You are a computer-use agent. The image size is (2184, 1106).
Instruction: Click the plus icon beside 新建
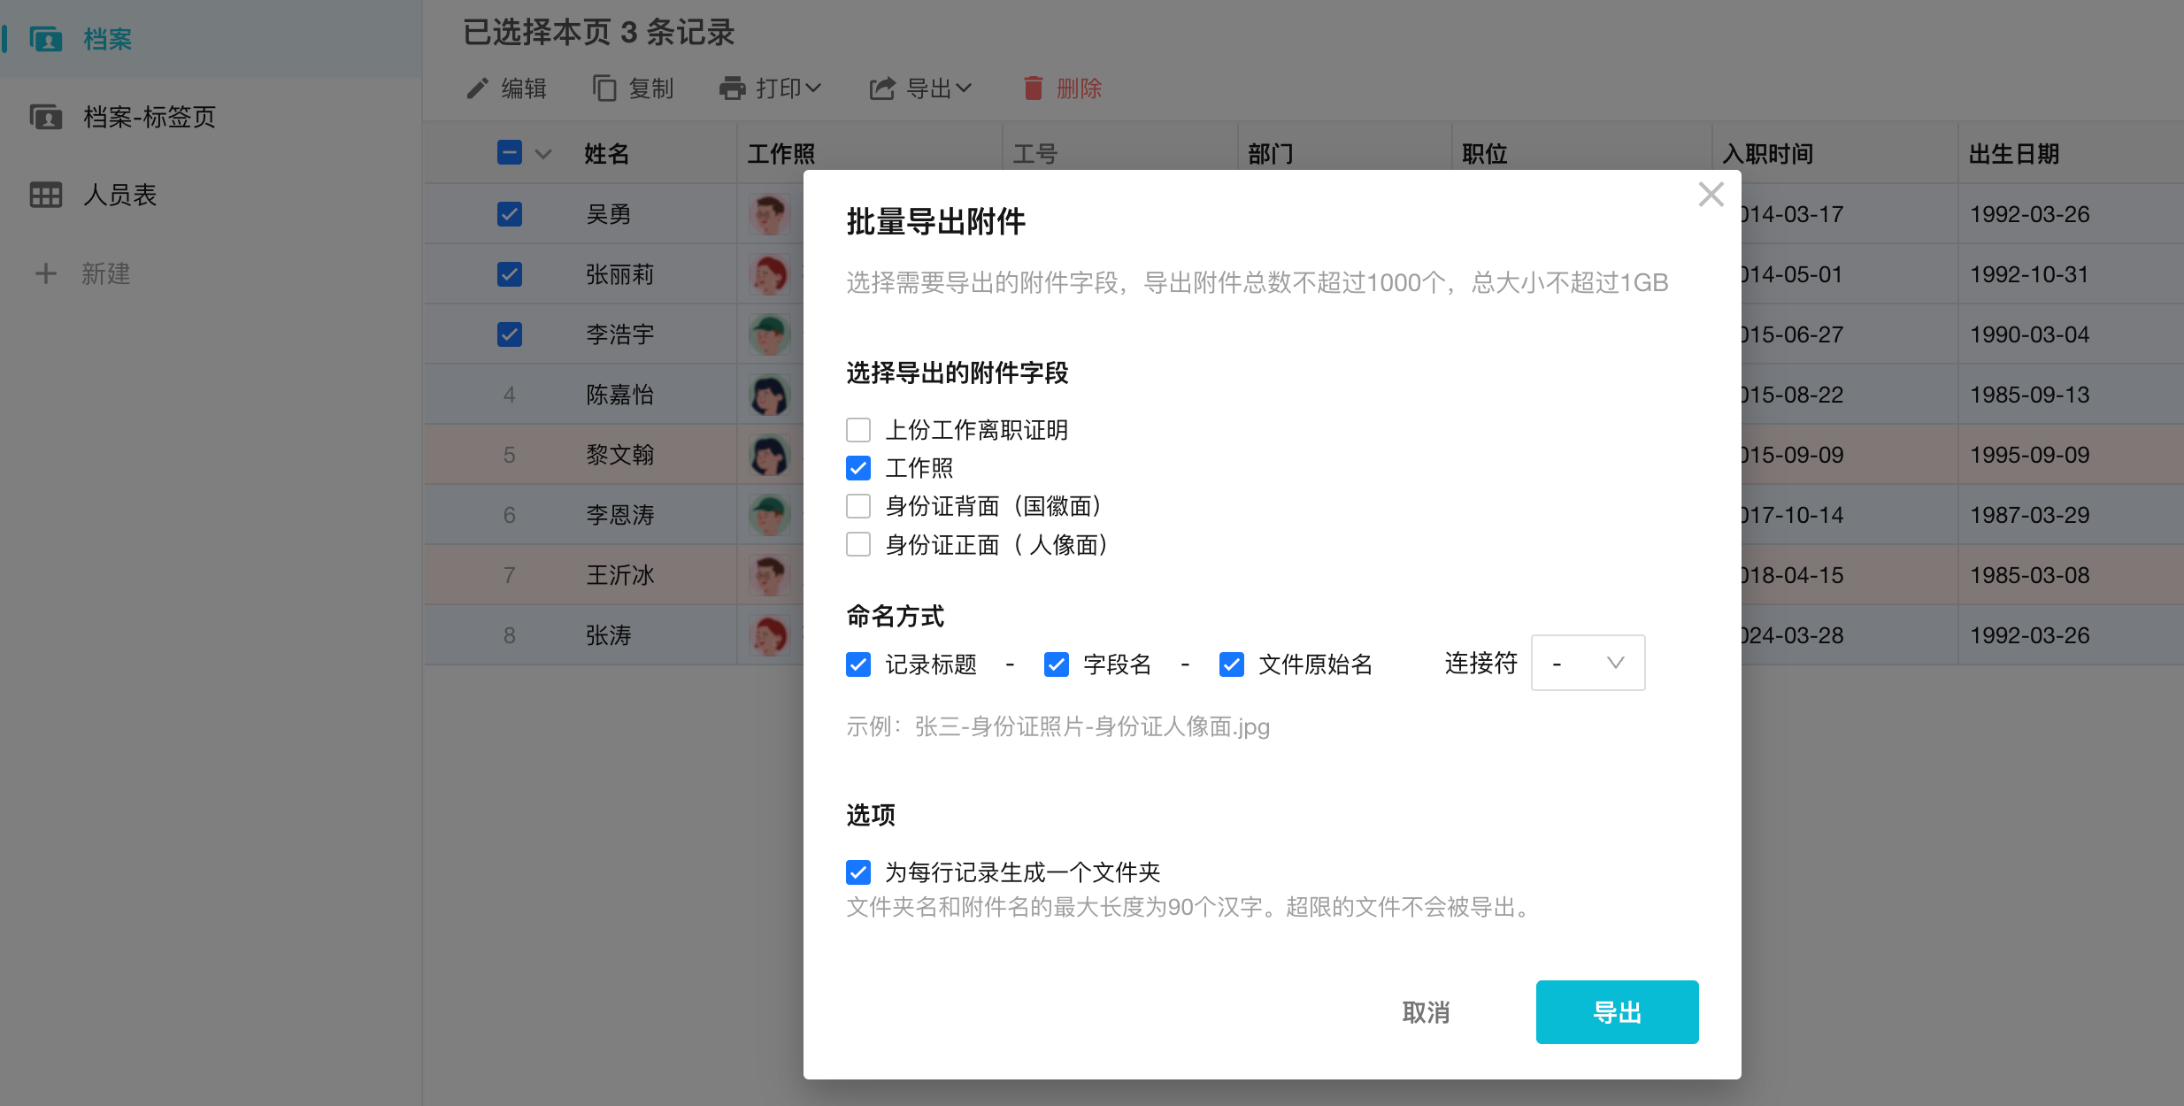coord(46,273)
